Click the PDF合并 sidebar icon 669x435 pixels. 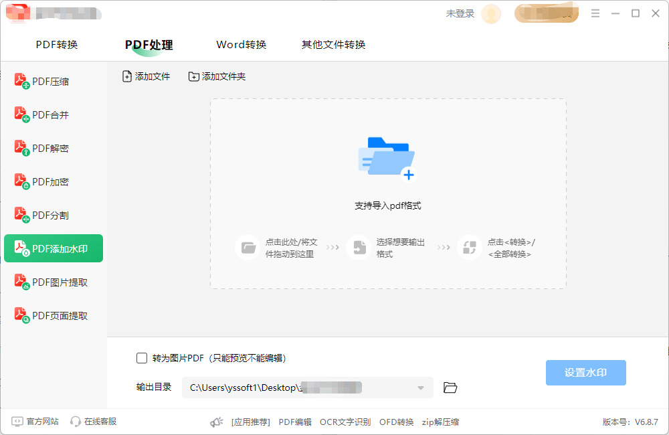pyautogui.click(x=22, y=114)
